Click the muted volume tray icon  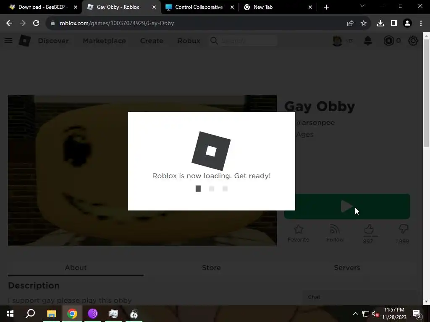376,314
